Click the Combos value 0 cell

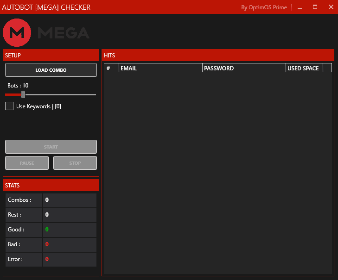click(x=70, y=200)
